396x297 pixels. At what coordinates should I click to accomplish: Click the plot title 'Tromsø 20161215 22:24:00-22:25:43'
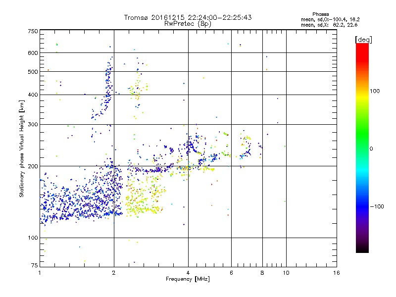coord(188,17)
